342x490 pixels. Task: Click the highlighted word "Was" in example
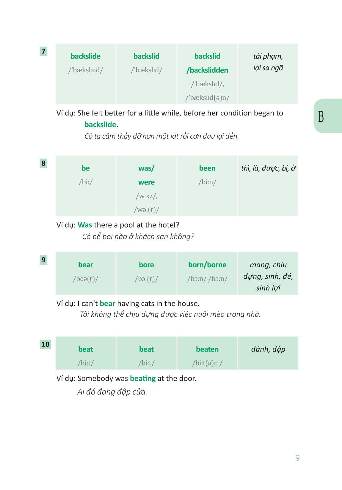85,225
